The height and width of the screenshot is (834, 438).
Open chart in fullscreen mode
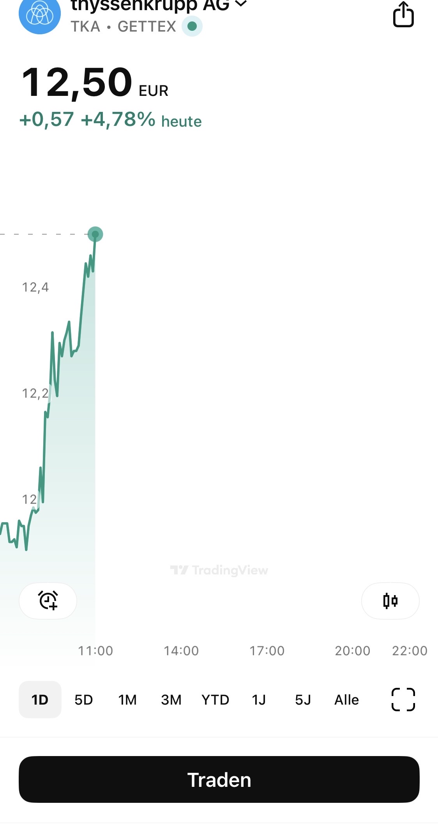pyautogui.click(x=403, y=700)
